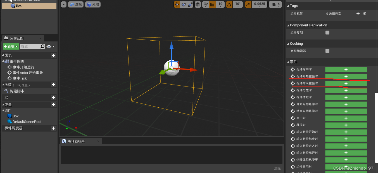Open the viewport options dropdown arrow
Image resolution: width=378 pixels, height=173 pixels.
pos(64,4)
